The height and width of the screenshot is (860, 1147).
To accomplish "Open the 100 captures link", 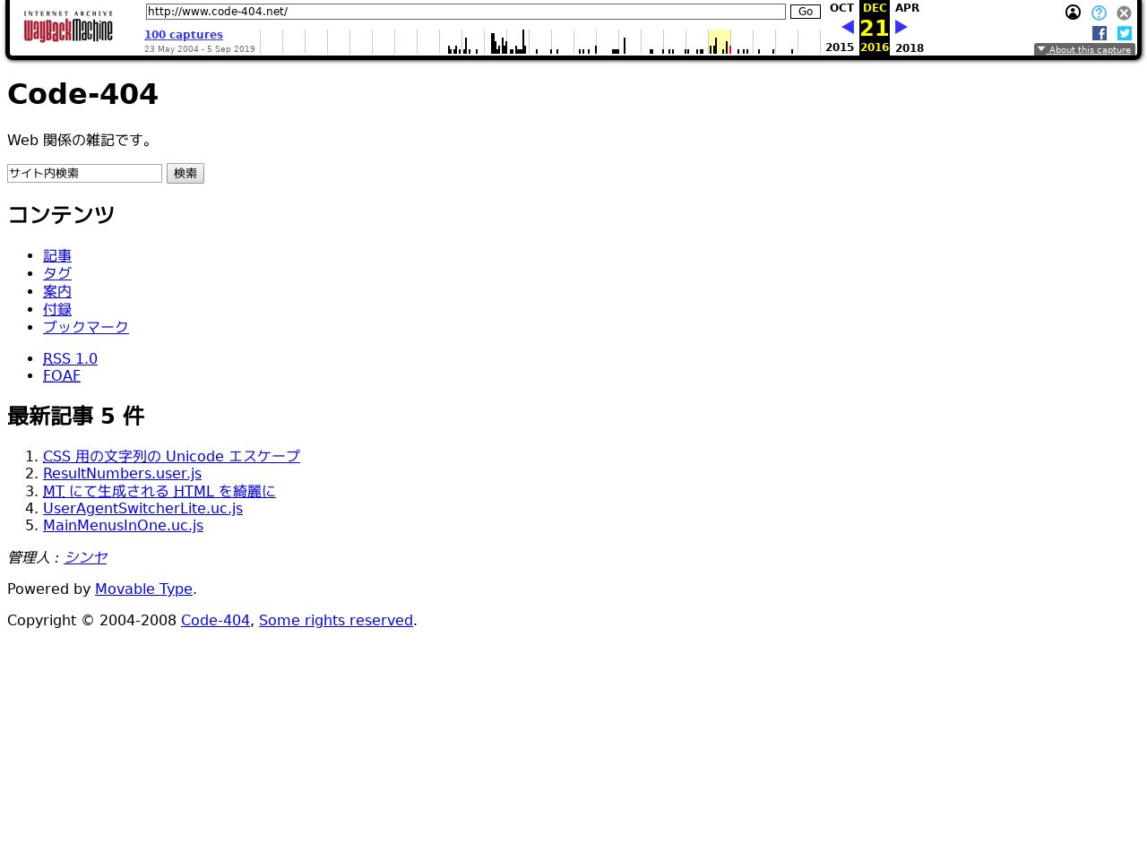I will click(184, 35).
